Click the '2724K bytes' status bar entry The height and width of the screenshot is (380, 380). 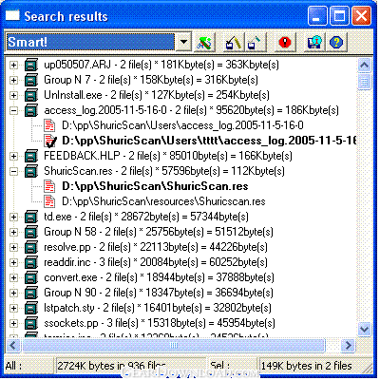click(130, 366)
